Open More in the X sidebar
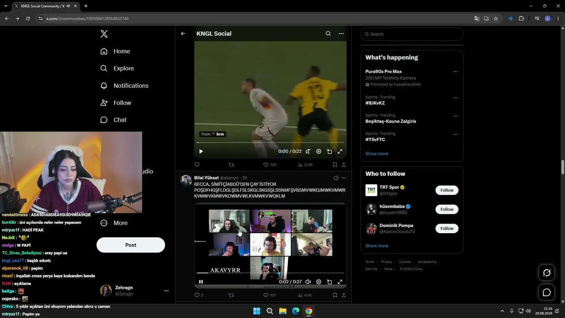This screenshot has width=565, height=318. point(114,223)
